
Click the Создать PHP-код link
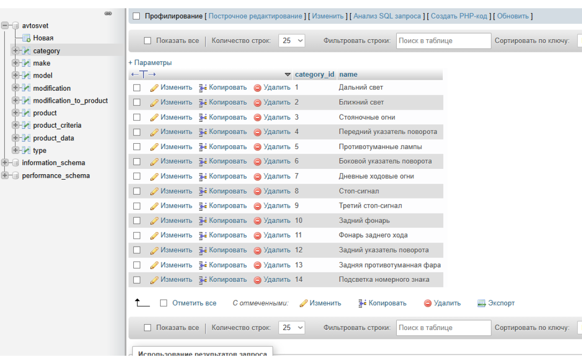(458, 17)
